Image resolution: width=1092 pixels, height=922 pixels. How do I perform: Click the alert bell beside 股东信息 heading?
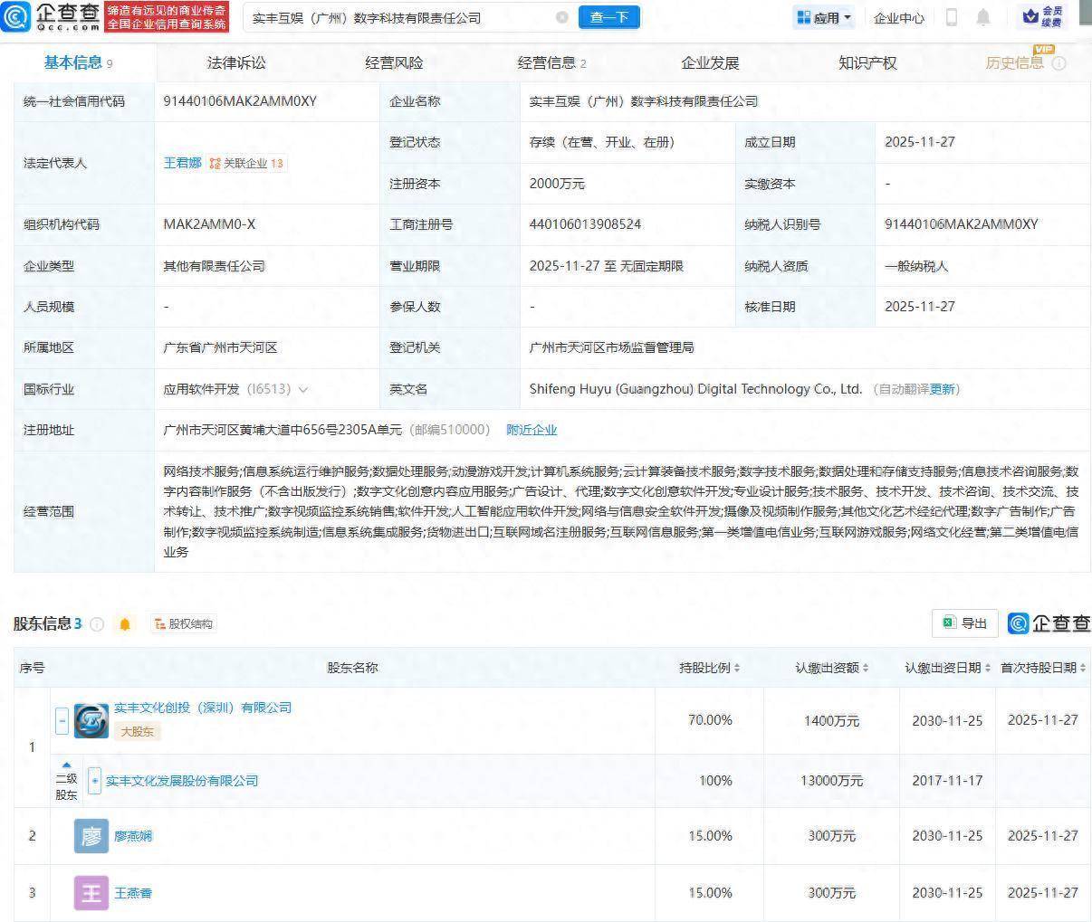(x=124, y=623)
